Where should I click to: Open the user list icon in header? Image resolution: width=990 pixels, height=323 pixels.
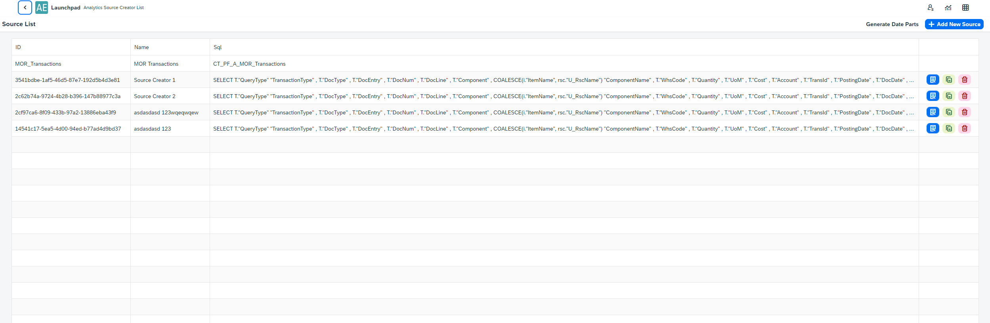pyautogui.click(x=930, y=8)
